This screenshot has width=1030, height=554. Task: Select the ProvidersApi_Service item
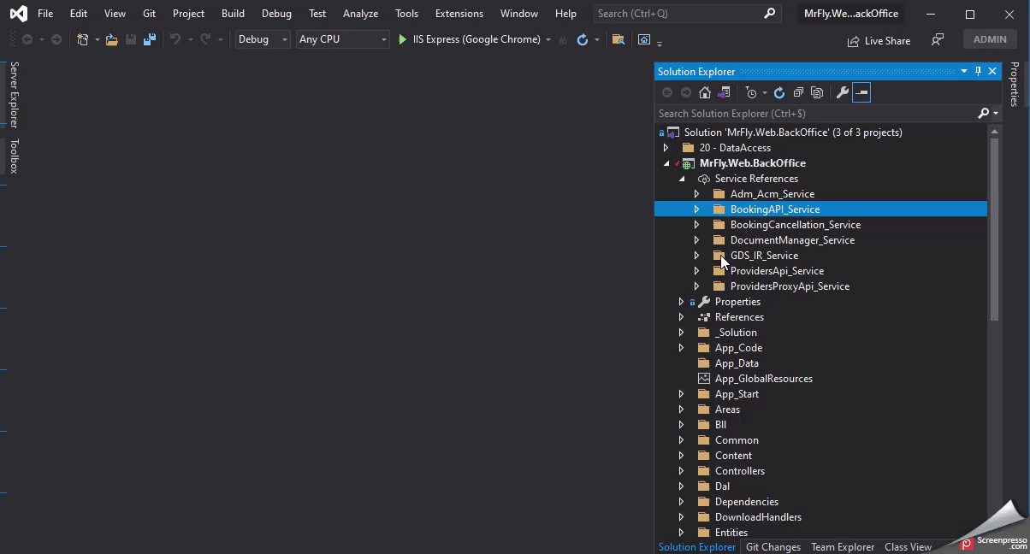tap(777, 271)
